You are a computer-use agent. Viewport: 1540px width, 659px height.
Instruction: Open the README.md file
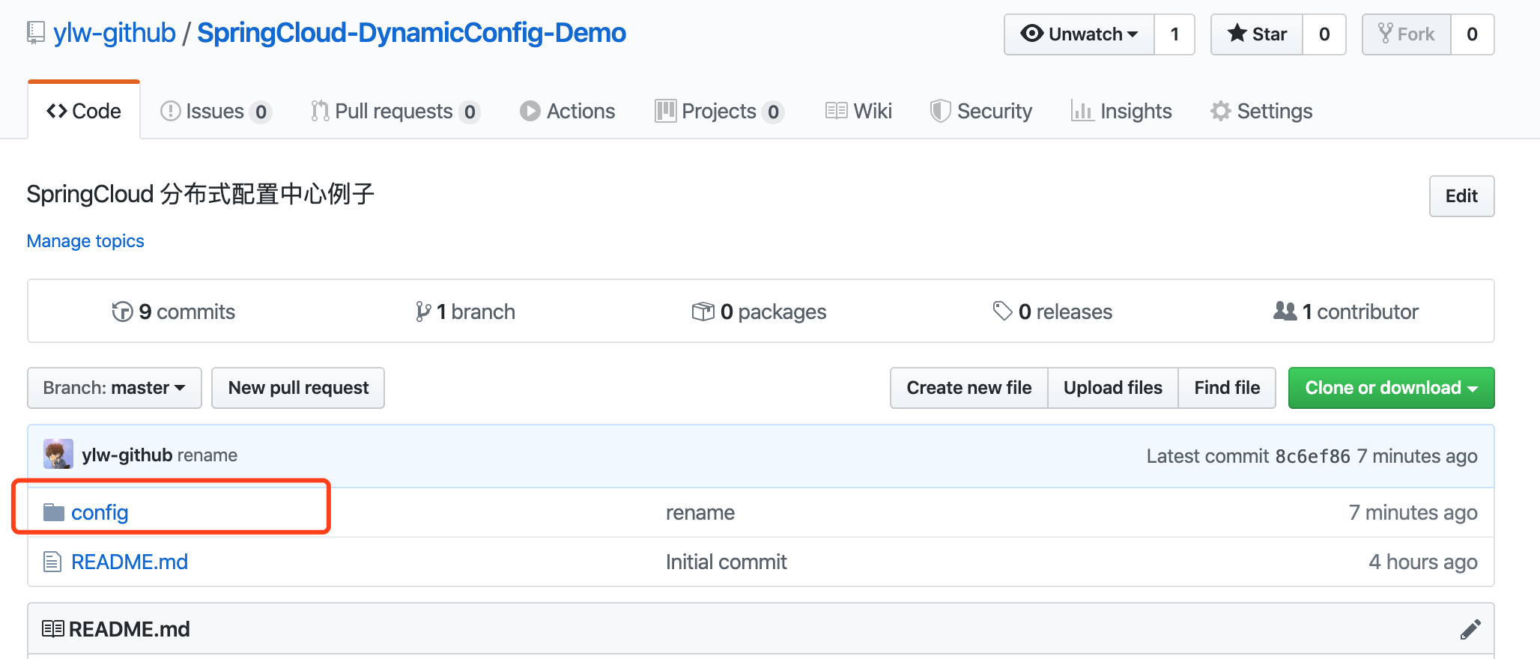(x=130, y=562)
